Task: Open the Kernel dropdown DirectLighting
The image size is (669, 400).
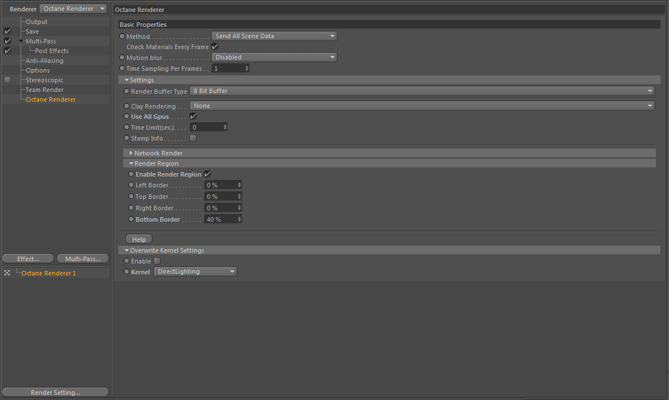Action: pyautogui.click(x=195, y=272)
